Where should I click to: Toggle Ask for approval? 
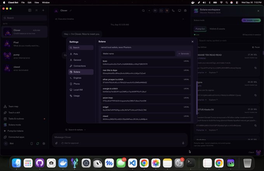70,143
